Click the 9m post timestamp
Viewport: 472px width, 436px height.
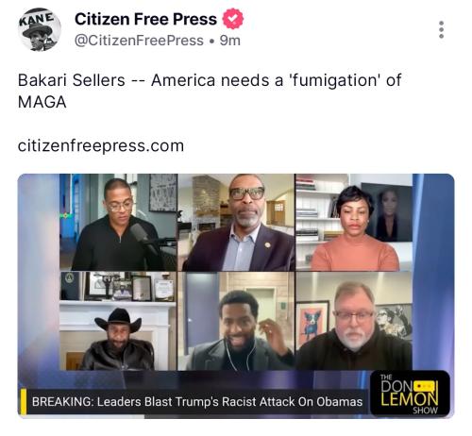(230, 41)
